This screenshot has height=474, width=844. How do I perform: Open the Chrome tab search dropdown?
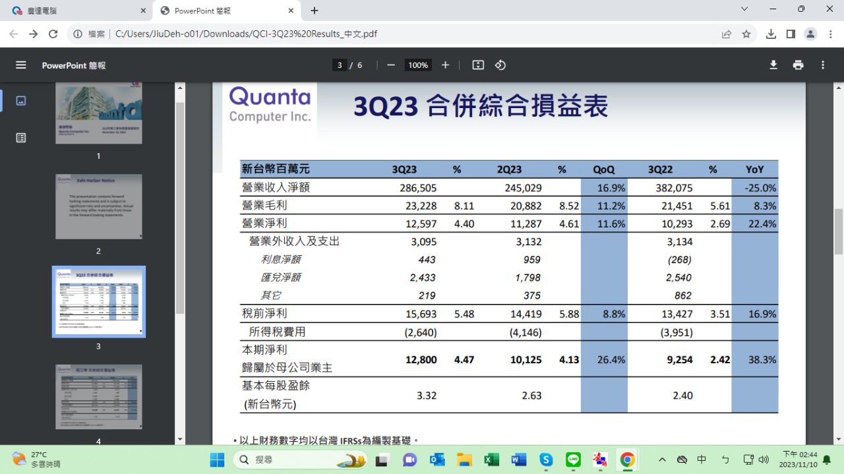(744, 10)
